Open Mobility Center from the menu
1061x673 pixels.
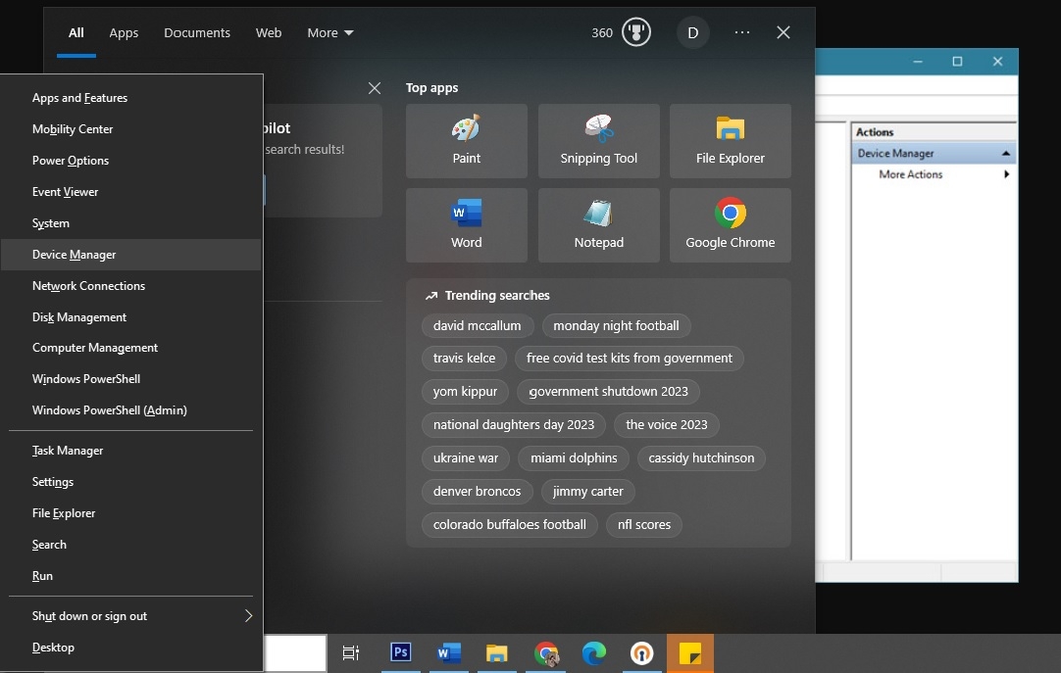(131, 129)
